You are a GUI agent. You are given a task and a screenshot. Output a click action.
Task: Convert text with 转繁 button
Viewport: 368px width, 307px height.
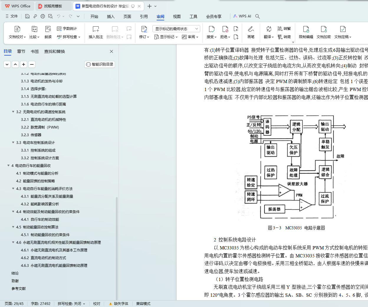pos(284,29)
